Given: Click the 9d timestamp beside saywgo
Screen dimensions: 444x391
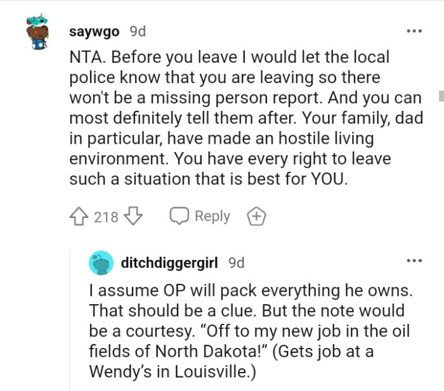Looking at the screenshot, I should 138,32.
